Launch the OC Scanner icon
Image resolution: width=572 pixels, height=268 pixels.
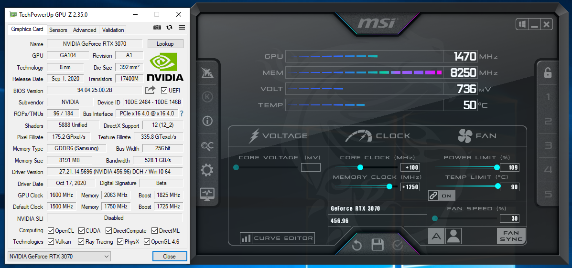click(x=207, y=145)
